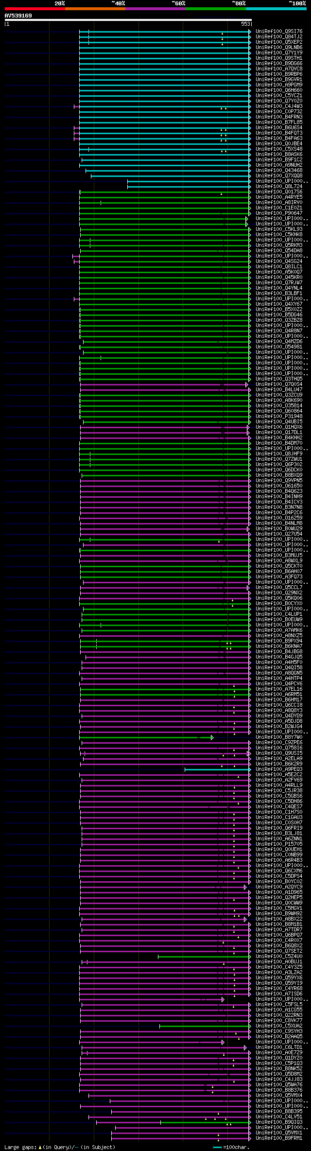Click the red 20% identity legend segment

[35, 9]
